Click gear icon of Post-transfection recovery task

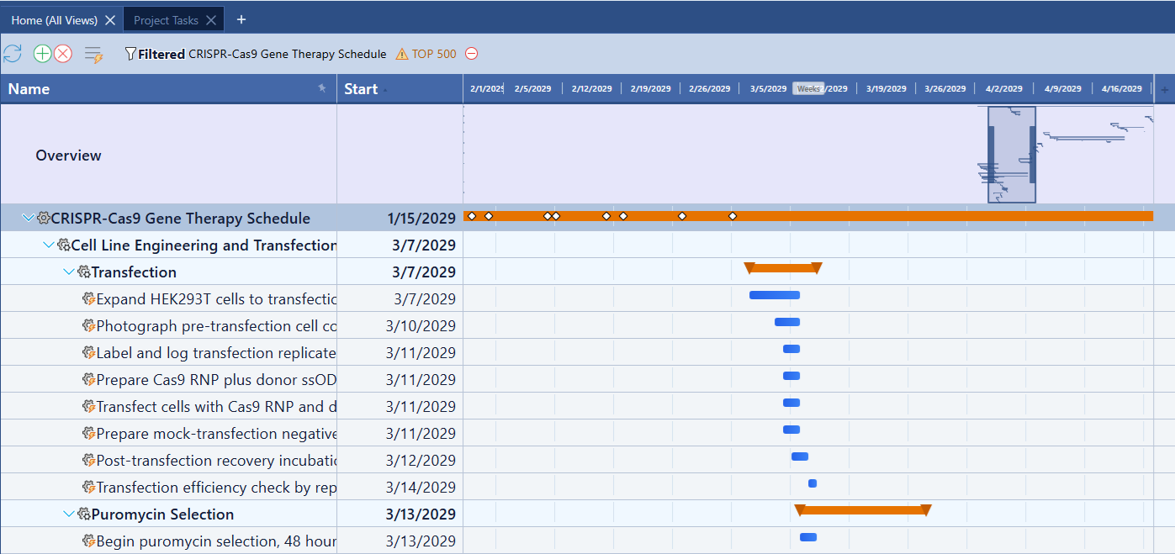click(88, 460)
